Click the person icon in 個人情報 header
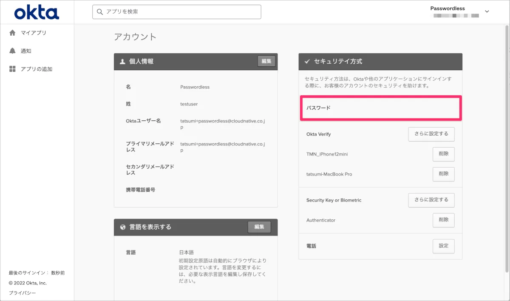The width and height of the screenshot is (510, 301). point(122,62)
